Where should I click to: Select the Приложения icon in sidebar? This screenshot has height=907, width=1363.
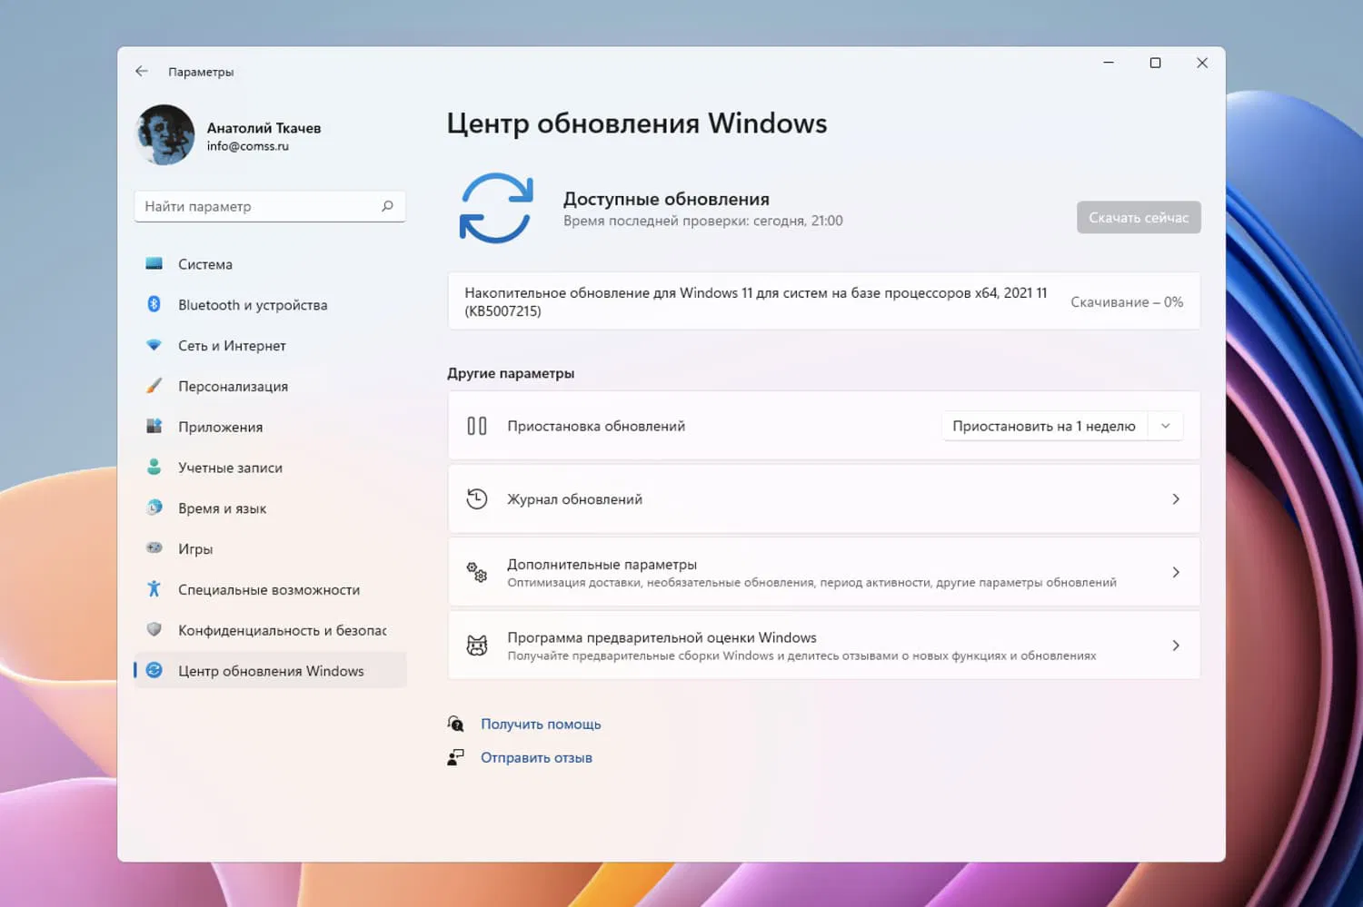click(x=154, y=426)
